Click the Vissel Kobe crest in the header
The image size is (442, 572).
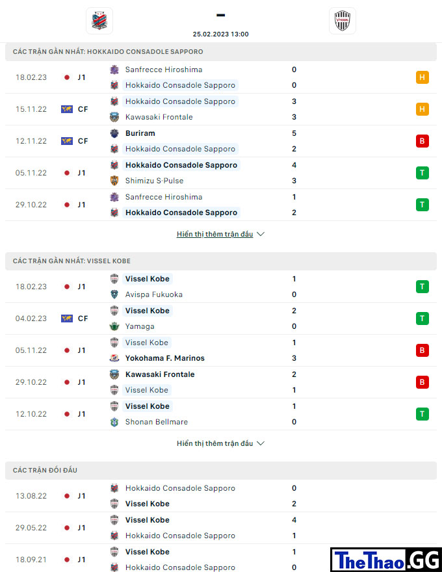coord(342,20)
